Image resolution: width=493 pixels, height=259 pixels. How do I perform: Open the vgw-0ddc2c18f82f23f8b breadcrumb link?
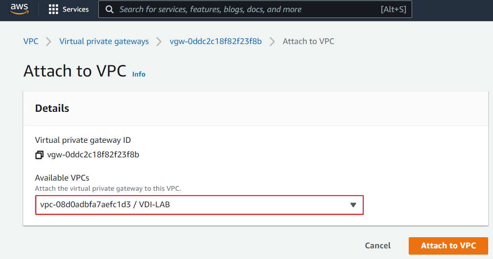click(216, 42)
